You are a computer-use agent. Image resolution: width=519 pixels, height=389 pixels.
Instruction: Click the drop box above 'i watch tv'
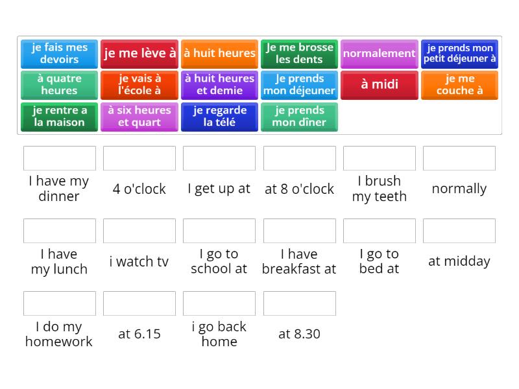coord(139,231)
